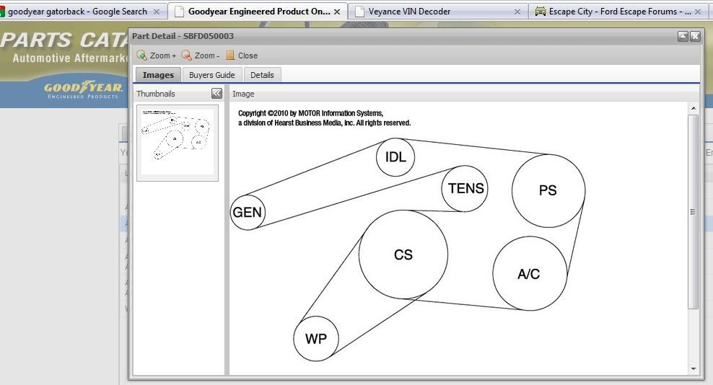Screen dimensions: 713x385
Task: Click the image scrollbar down arrow
Action: click(x=694, y=368)
